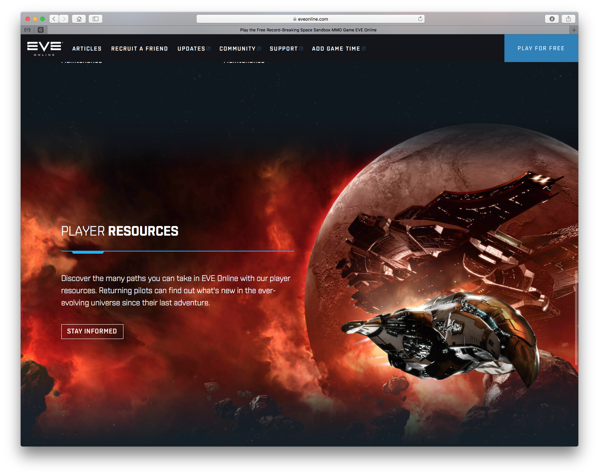The height and width of the screenshot is (476, 599).
Task: Switch to the pinned G tab
Action: (x=41, y=30)
